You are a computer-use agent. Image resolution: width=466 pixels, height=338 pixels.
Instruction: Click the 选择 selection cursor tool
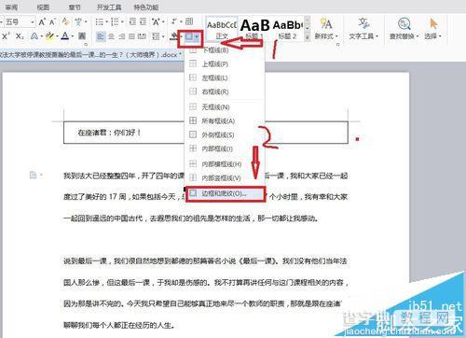(432, 29)
